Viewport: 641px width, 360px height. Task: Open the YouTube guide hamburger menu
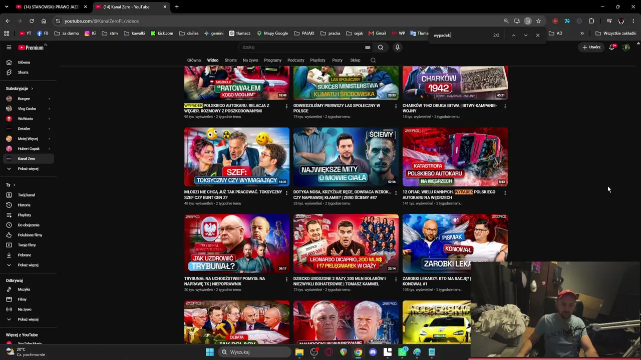pos(9,47)
